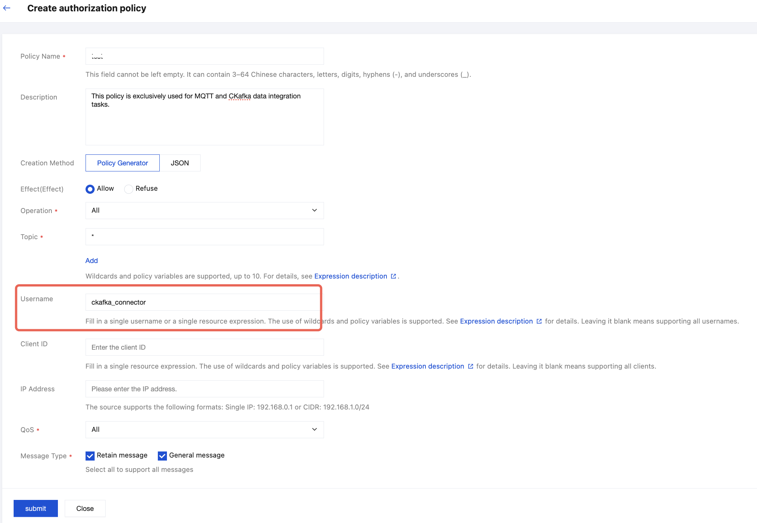The image size is (757, 523).
Task: Focus the Client ID input field
Action: 204,347
